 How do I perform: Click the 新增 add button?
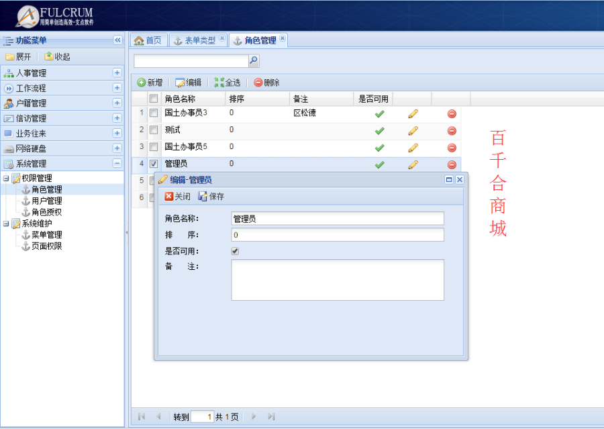150,83
